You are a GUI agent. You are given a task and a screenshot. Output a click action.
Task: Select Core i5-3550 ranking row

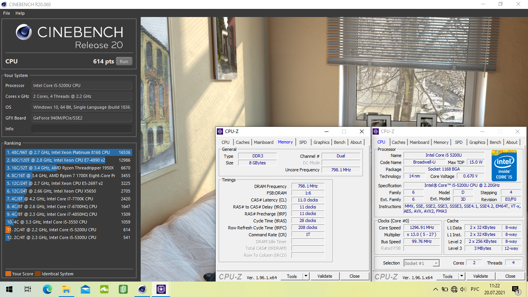[69, 222]
